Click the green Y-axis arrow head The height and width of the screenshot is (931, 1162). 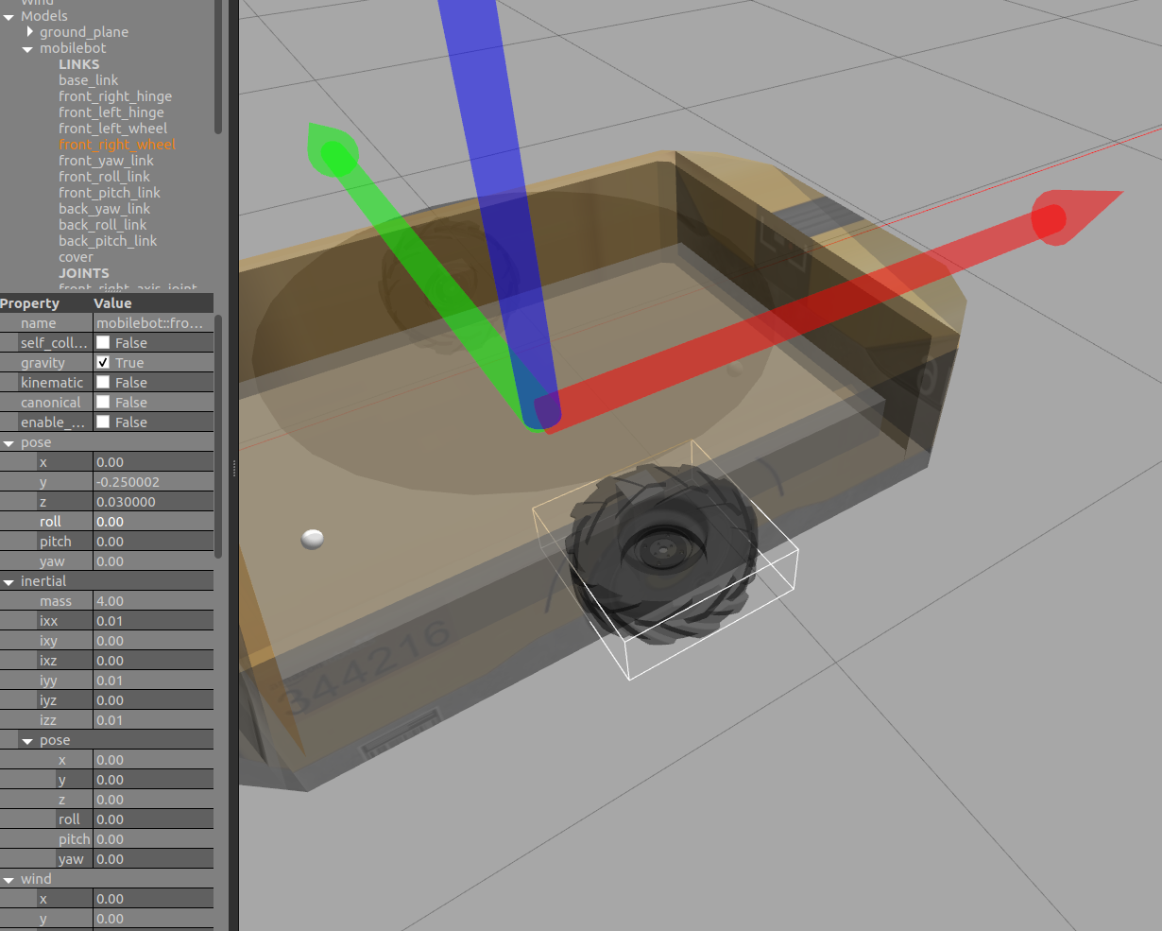point(333,151)
